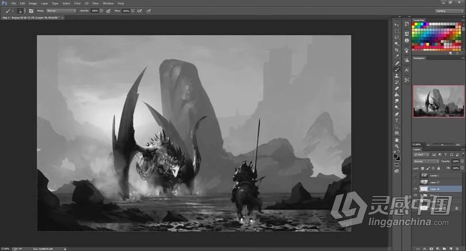Open the Window menu
This screenshot has height=251, width=466.
click(108, 3)
